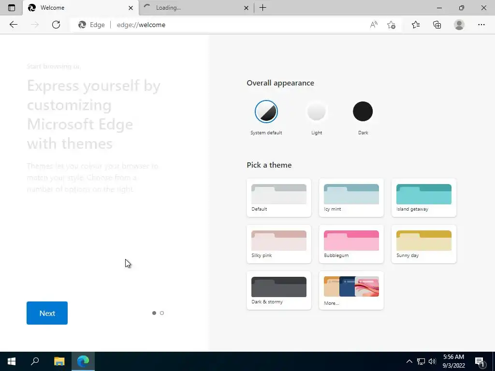Viewport: 495px width, 371px height.
Task: Open File Explorer from taskbar
Action: [x=59, y=361]
